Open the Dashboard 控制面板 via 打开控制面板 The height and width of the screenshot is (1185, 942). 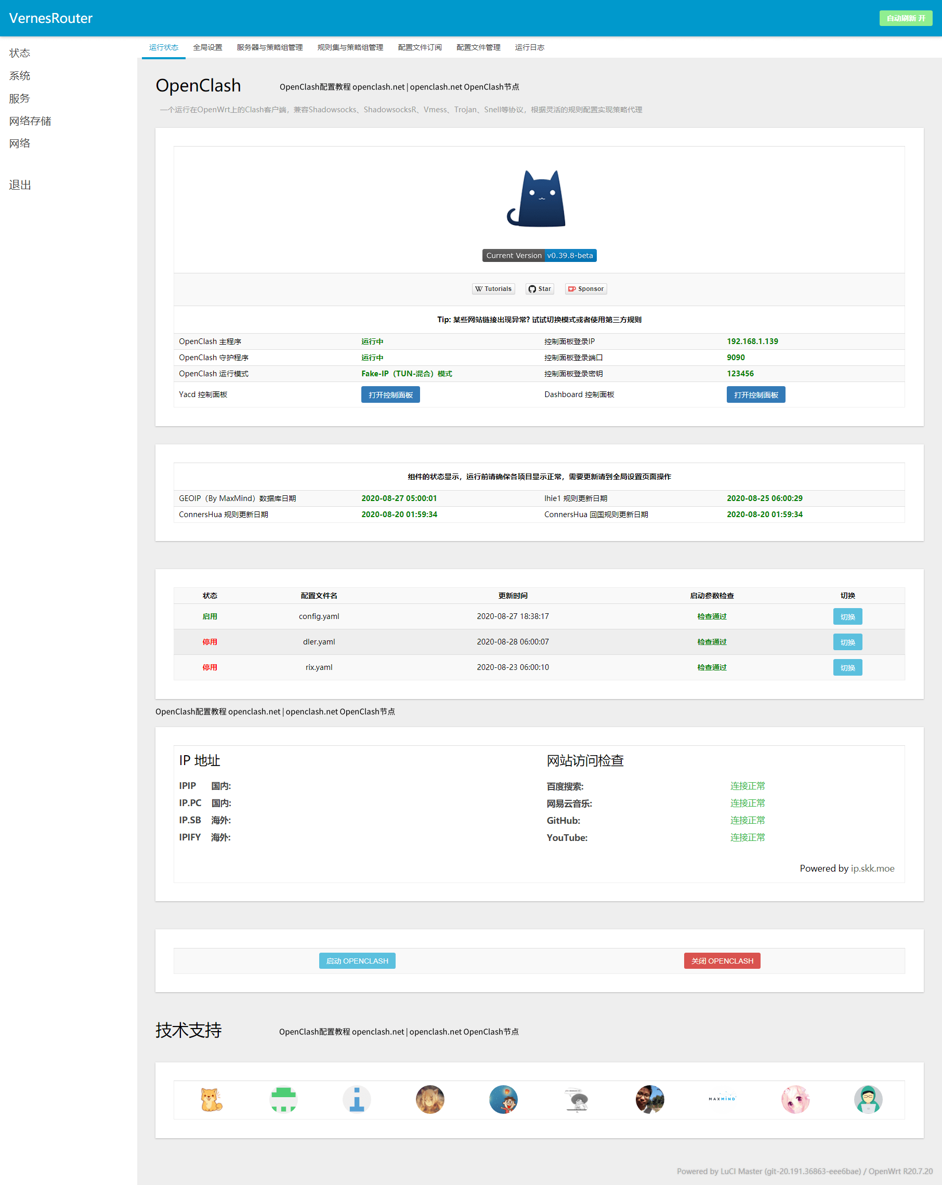click(x=756, y=394)
